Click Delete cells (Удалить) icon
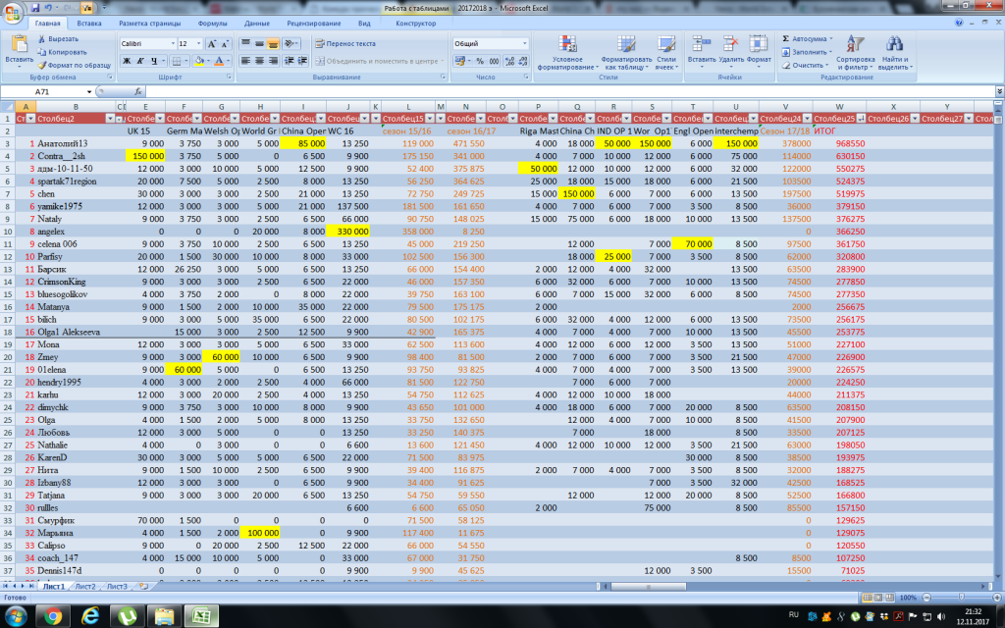Screen dimensions: 1005x628 (x=730, y=44)
